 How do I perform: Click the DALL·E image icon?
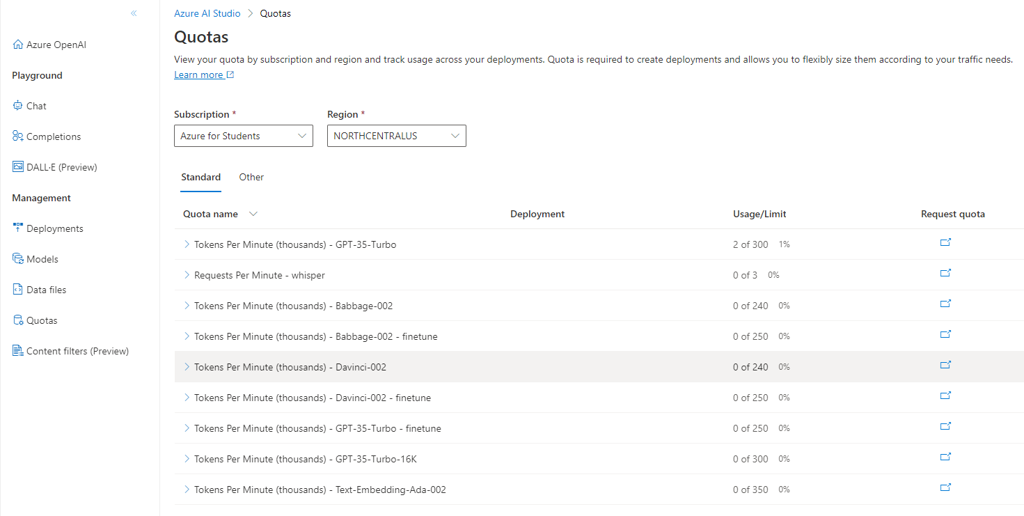point(18,167)
